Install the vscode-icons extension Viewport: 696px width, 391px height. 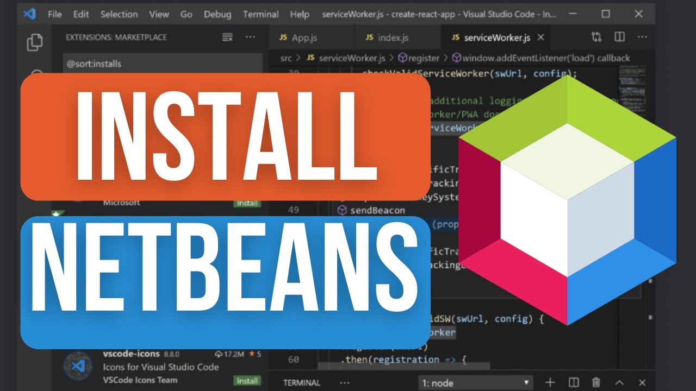coord(247,381)
